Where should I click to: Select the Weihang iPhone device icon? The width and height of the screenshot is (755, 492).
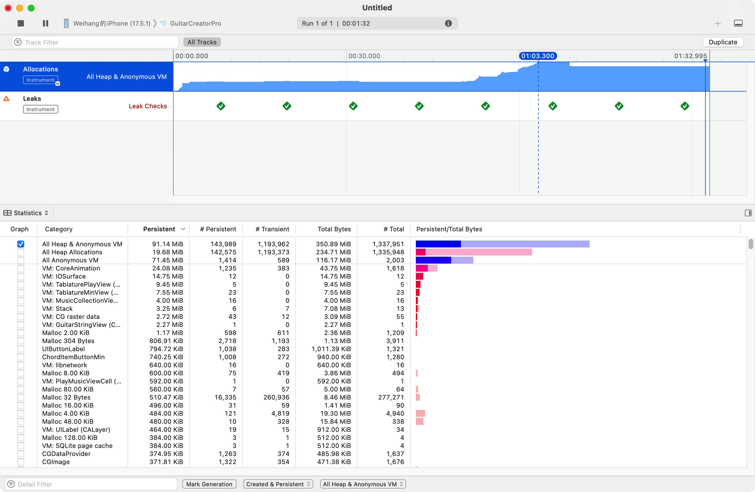click(66, 23)
